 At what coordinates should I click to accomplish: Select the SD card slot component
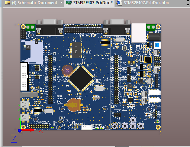click(x=32, y=52)
